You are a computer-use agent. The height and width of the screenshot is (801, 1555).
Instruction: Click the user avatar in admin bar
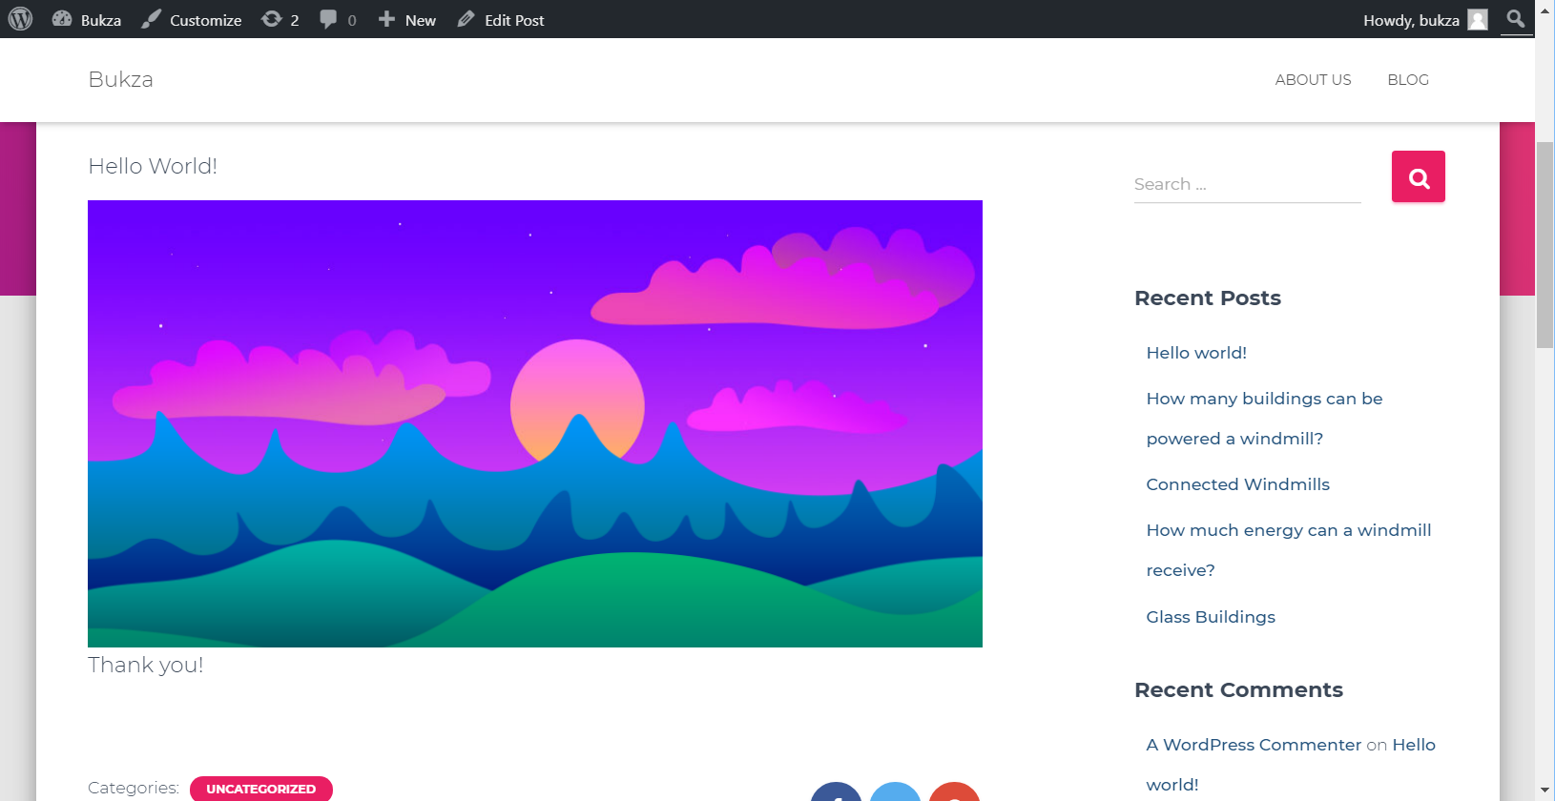click(x=1478, y=20)
